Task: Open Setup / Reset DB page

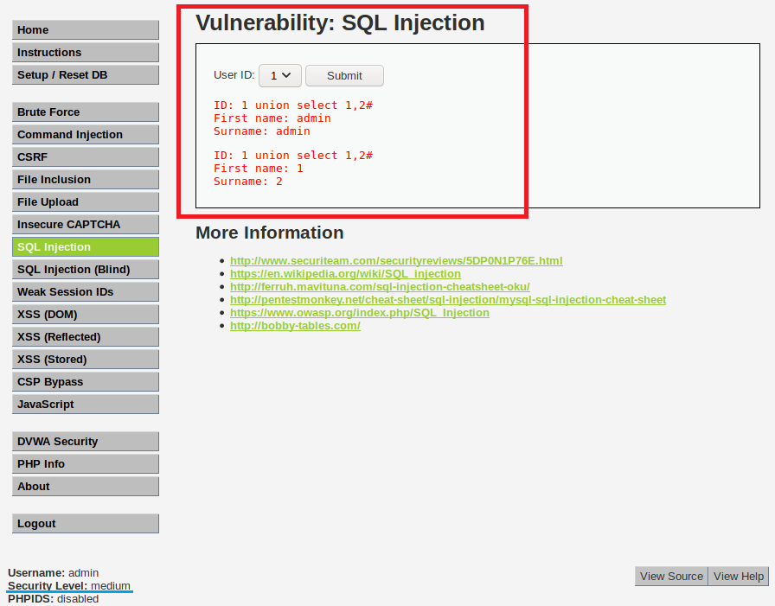Action: (x=86, y=75)
